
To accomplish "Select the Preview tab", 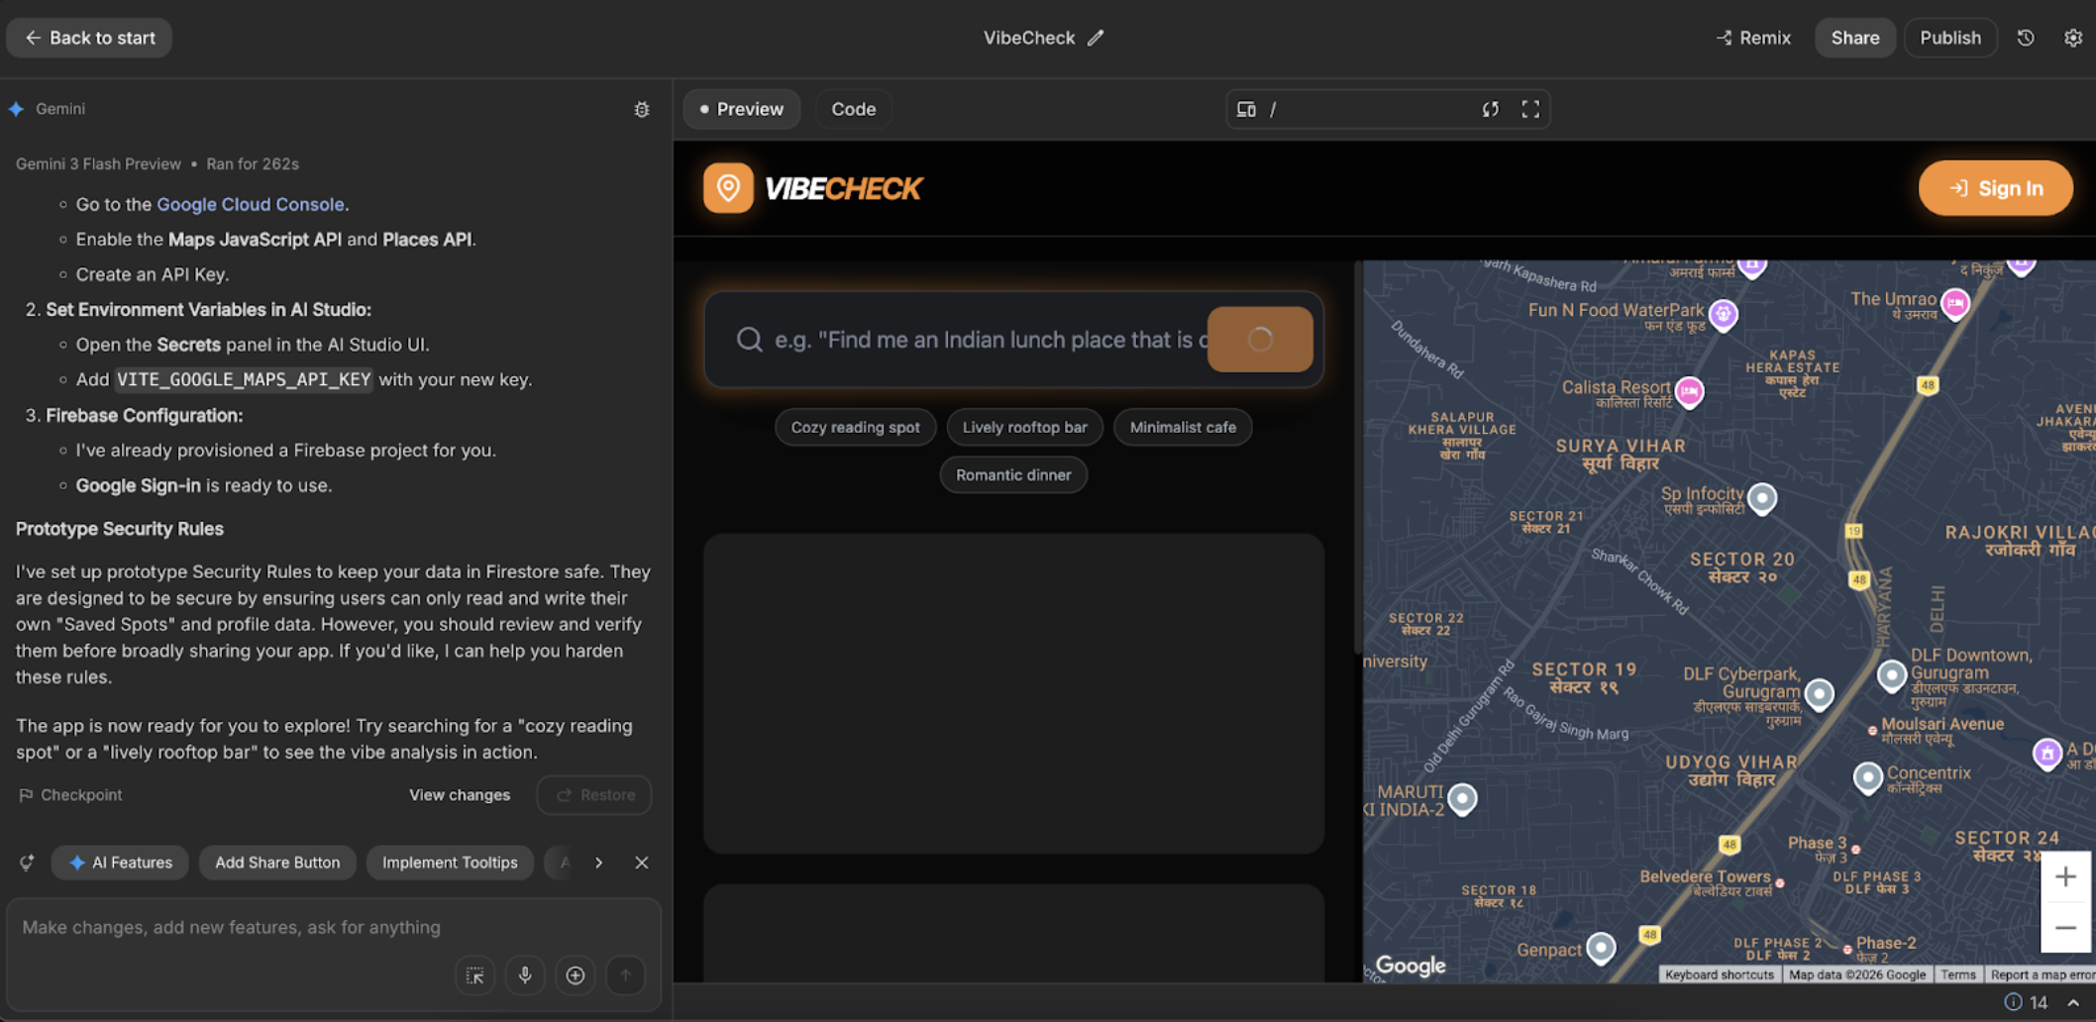I will point(742,109).
